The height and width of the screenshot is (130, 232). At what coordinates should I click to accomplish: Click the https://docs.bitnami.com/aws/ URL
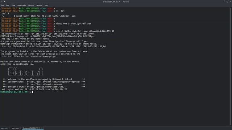[45, 84]
